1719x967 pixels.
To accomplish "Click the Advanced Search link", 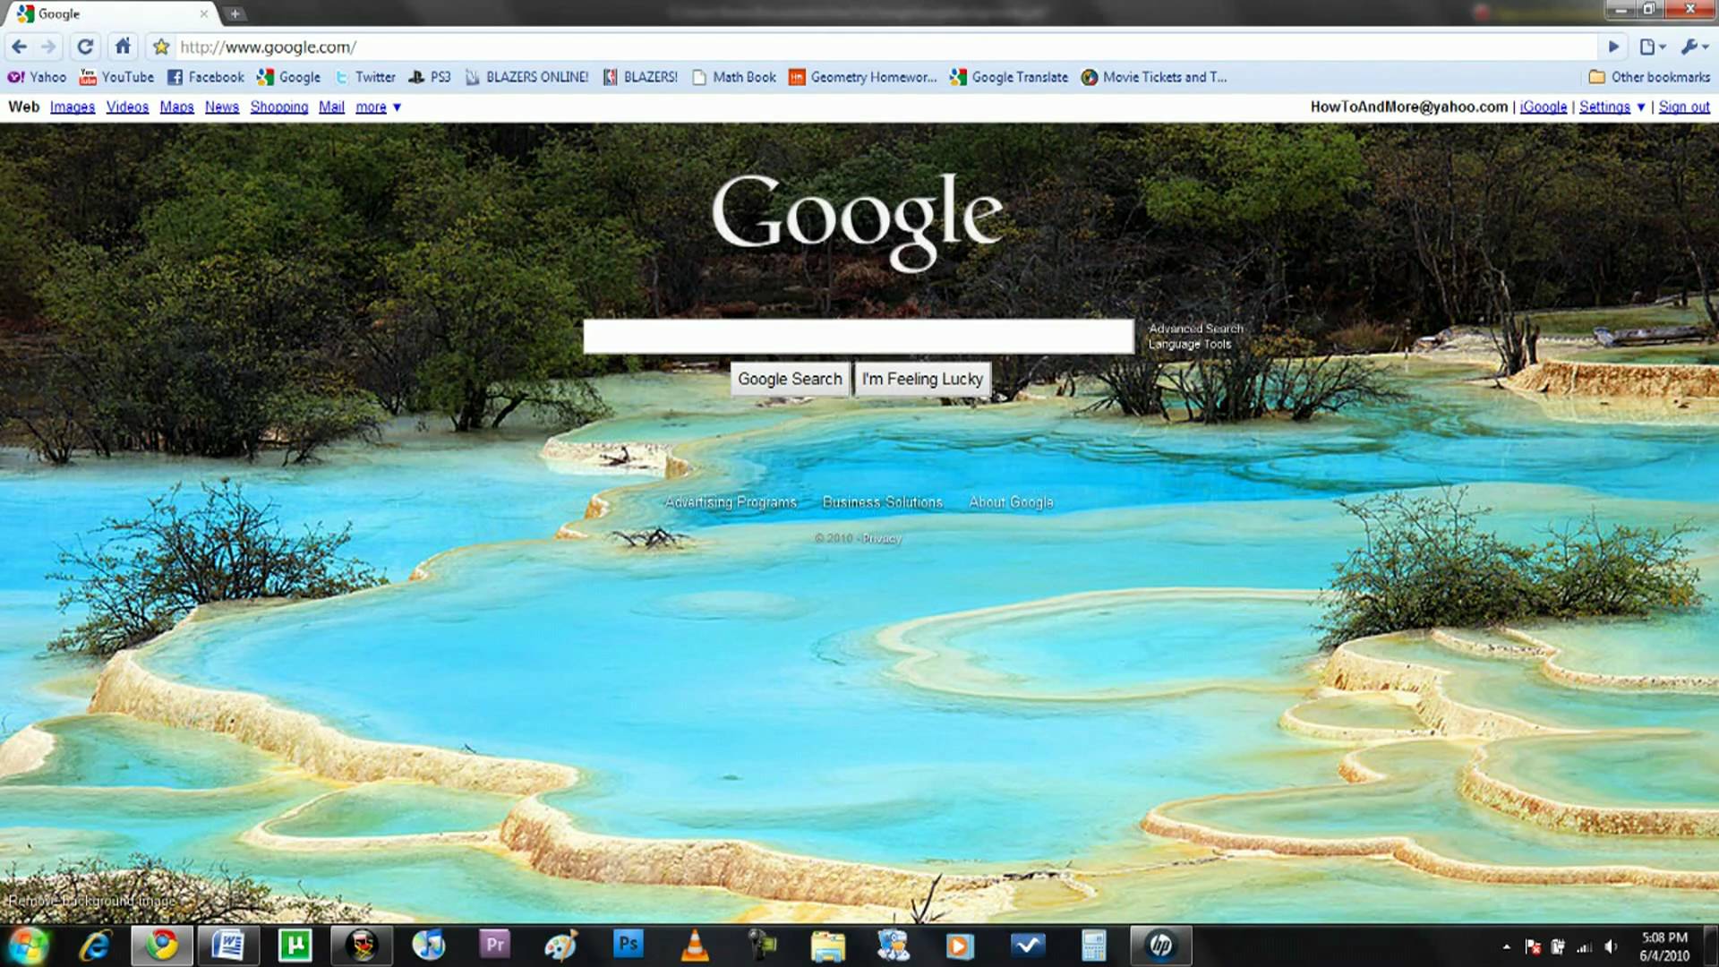I will [x=1195, y=329].
